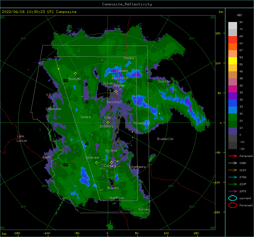Click the Sundre city label
The width and height of the screenshot is (254, 237).
point(86,117)
